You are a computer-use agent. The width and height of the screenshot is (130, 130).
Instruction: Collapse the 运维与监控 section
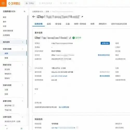click(7, 117)
